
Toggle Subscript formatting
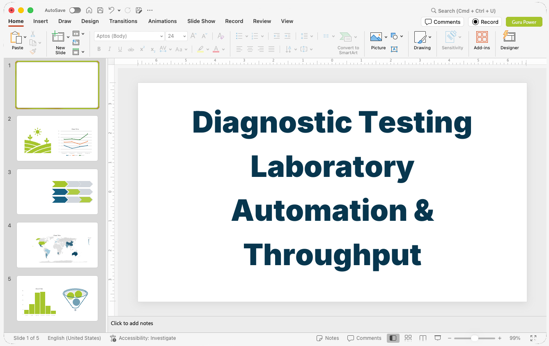pyautogui.click(x=153, y=49)
